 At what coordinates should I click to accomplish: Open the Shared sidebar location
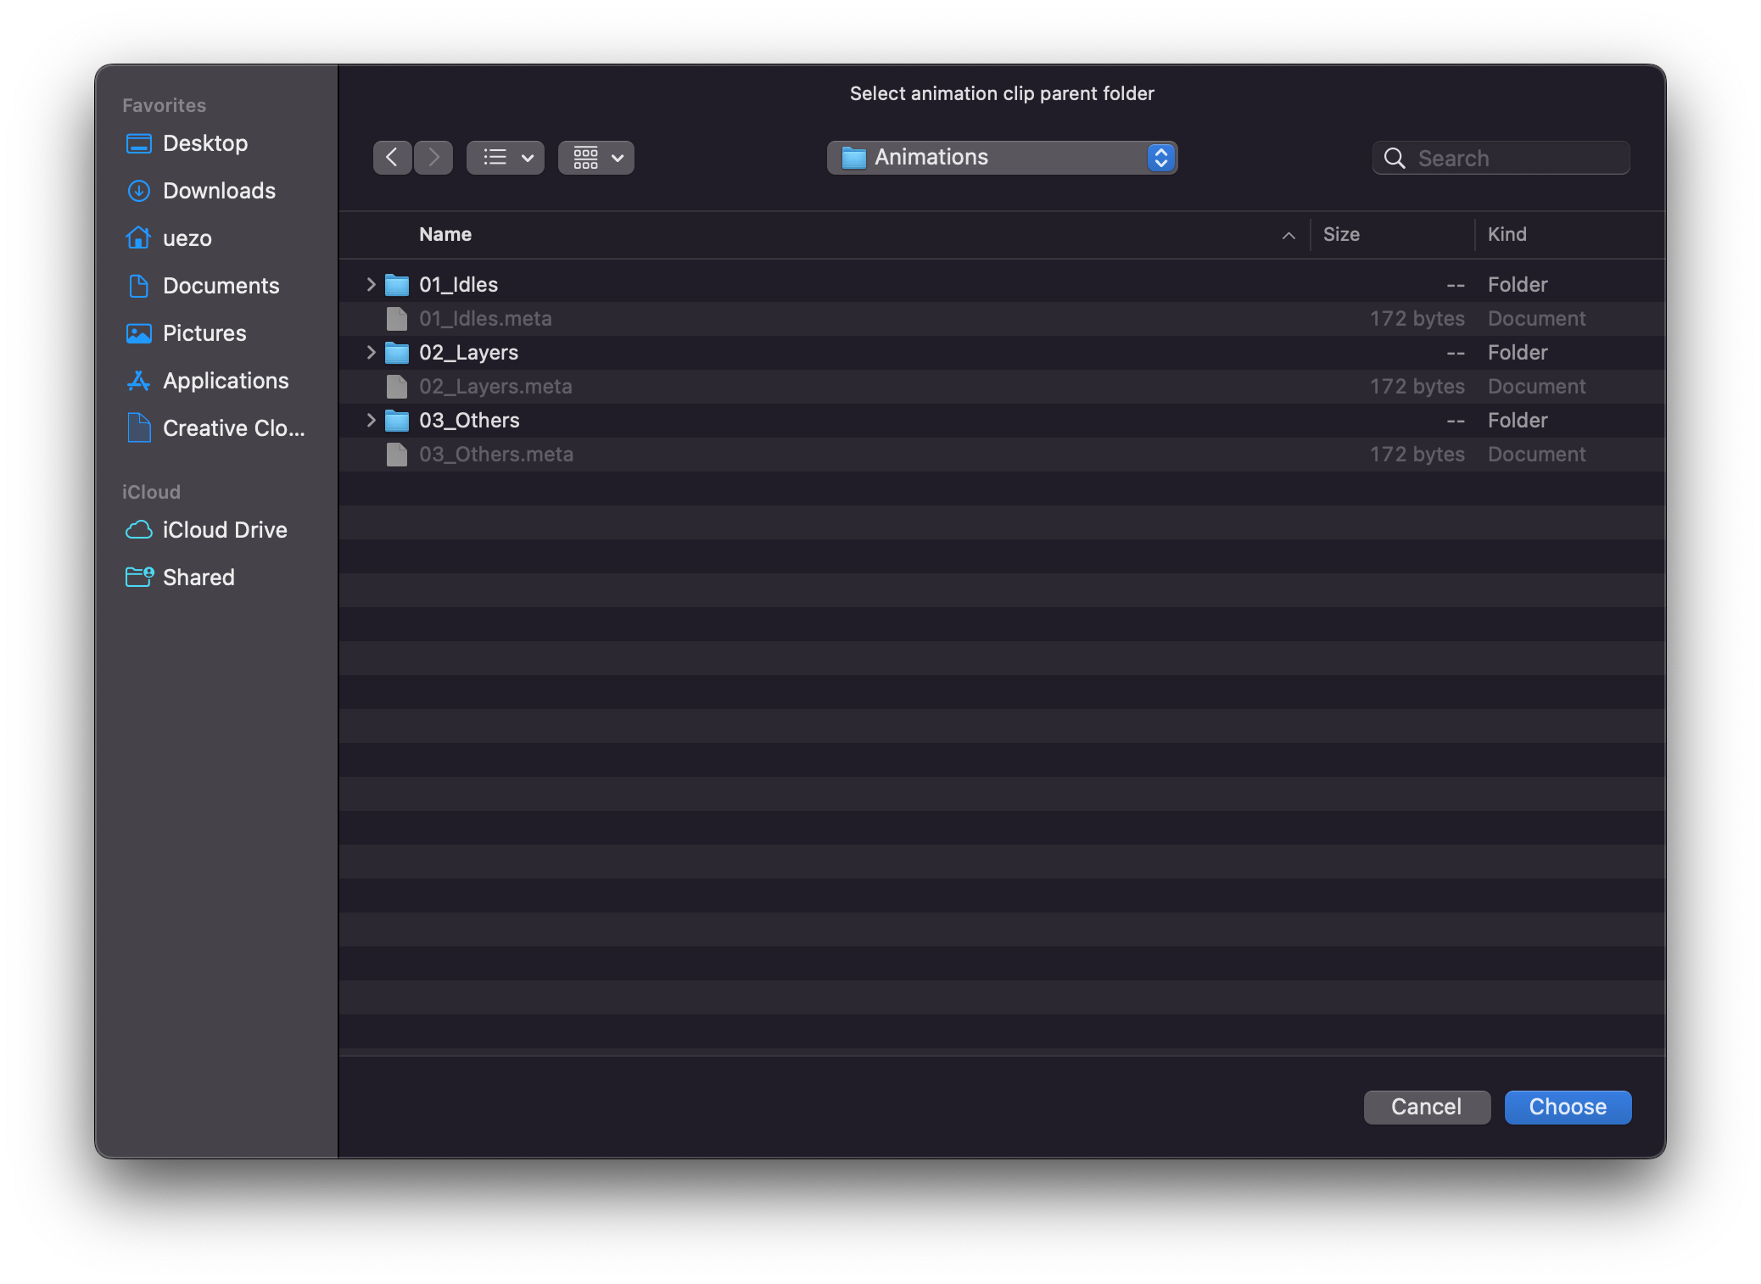[198, 578]
